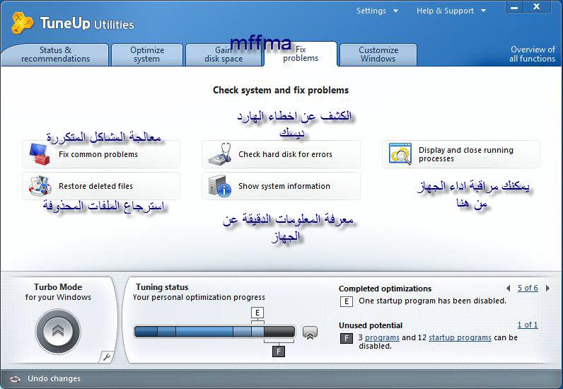Viewport: 563px width, 389px height.
Task: Click Check hard disk for errors label
Action: click(286, 154)
